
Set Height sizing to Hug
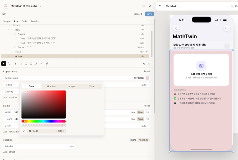(x=133, y=119)
